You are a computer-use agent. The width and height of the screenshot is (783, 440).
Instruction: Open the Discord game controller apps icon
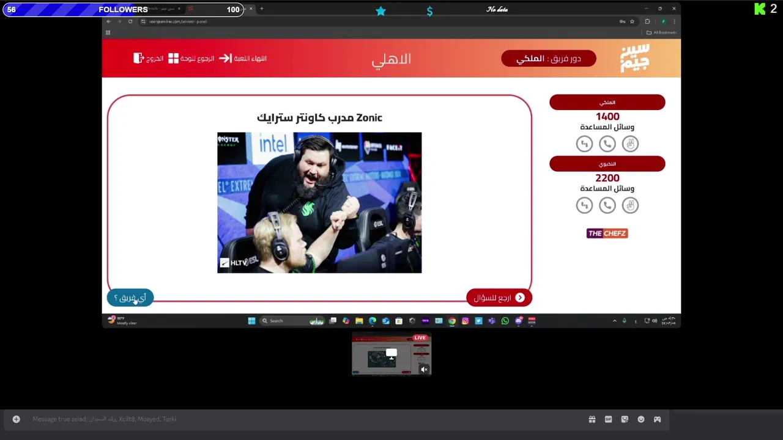tap(658, 419)
